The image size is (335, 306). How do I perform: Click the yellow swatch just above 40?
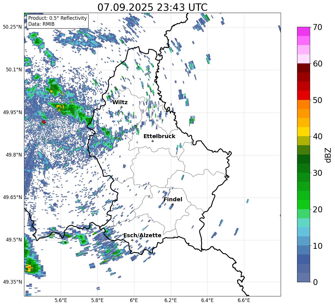[304, 132]
